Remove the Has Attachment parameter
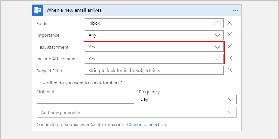279x139 pixels. [230, 47]
